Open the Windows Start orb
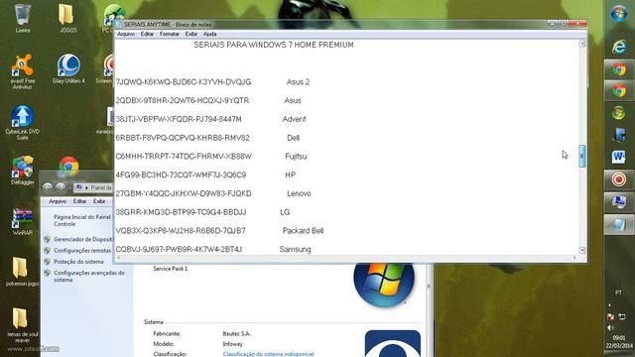This screenshot has height=357, width=635. (x=619, y=14)
